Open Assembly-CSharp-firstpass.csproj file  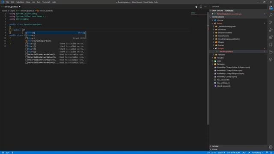230,74
